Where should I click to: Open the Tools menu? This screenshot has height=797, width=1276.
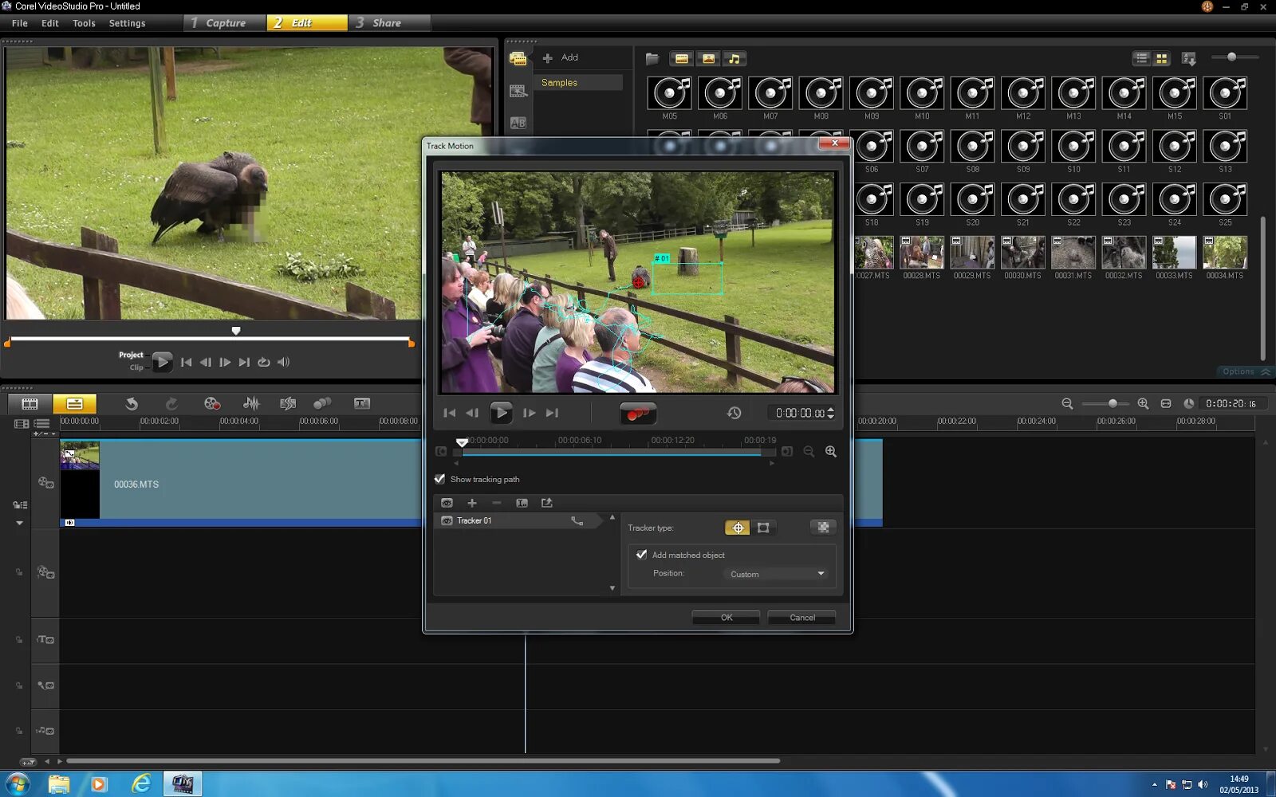[84, 23]
